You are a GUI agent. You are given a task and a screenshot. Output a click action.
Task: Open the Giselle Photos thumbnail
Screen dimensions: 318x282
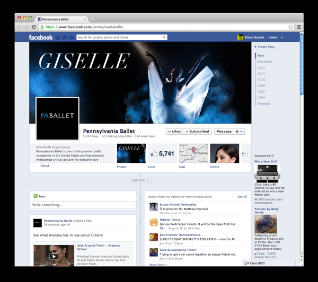(x=131, y=153)
